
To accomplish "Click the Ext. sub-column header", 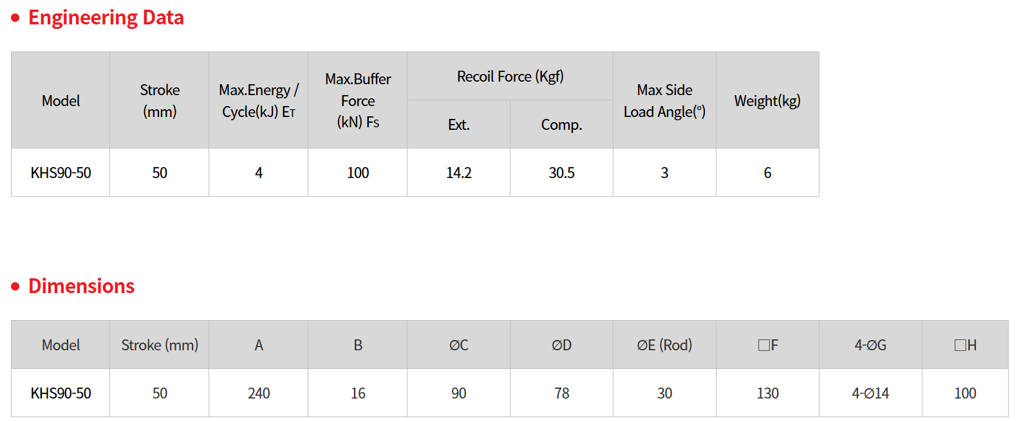I will tap(459, 125).
